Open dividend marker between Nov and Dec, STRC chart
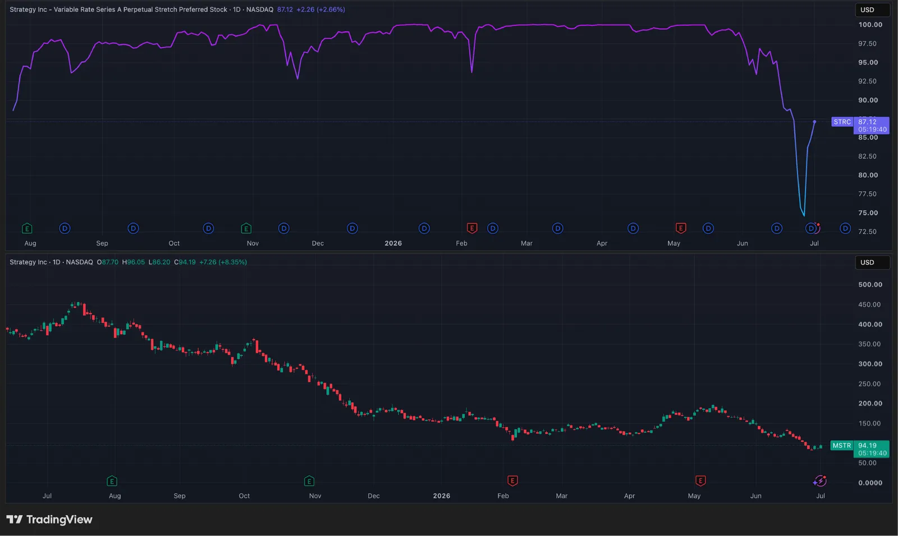Image resolution: width=898 pixels, height=536 pixels. [x=284, y=228]
